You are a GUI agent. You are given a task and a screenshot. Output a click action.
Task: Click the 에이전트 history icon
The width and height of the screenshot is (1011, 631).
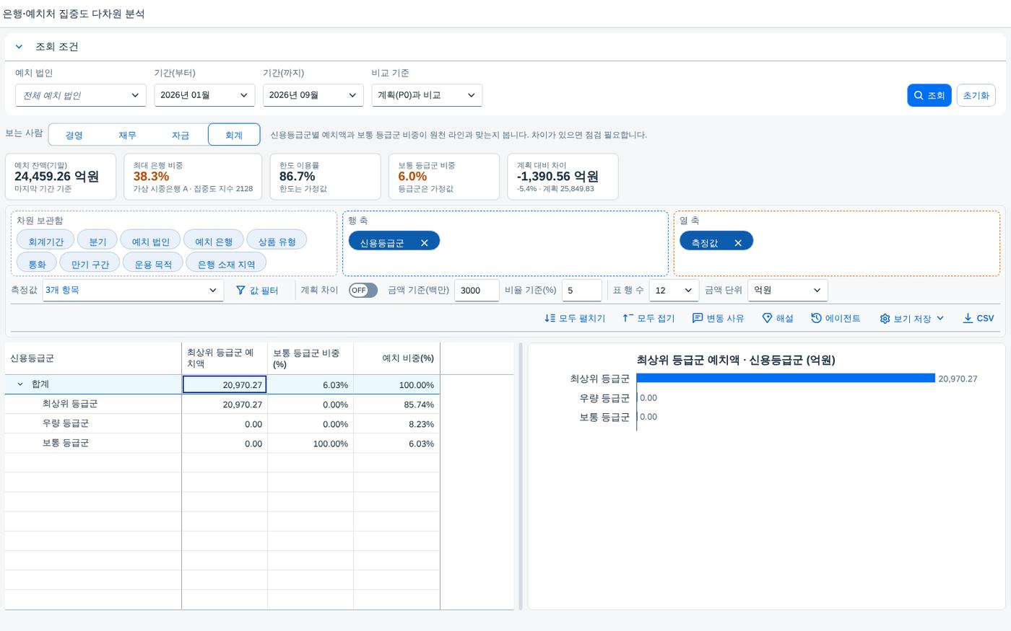(x=816, y=318)
